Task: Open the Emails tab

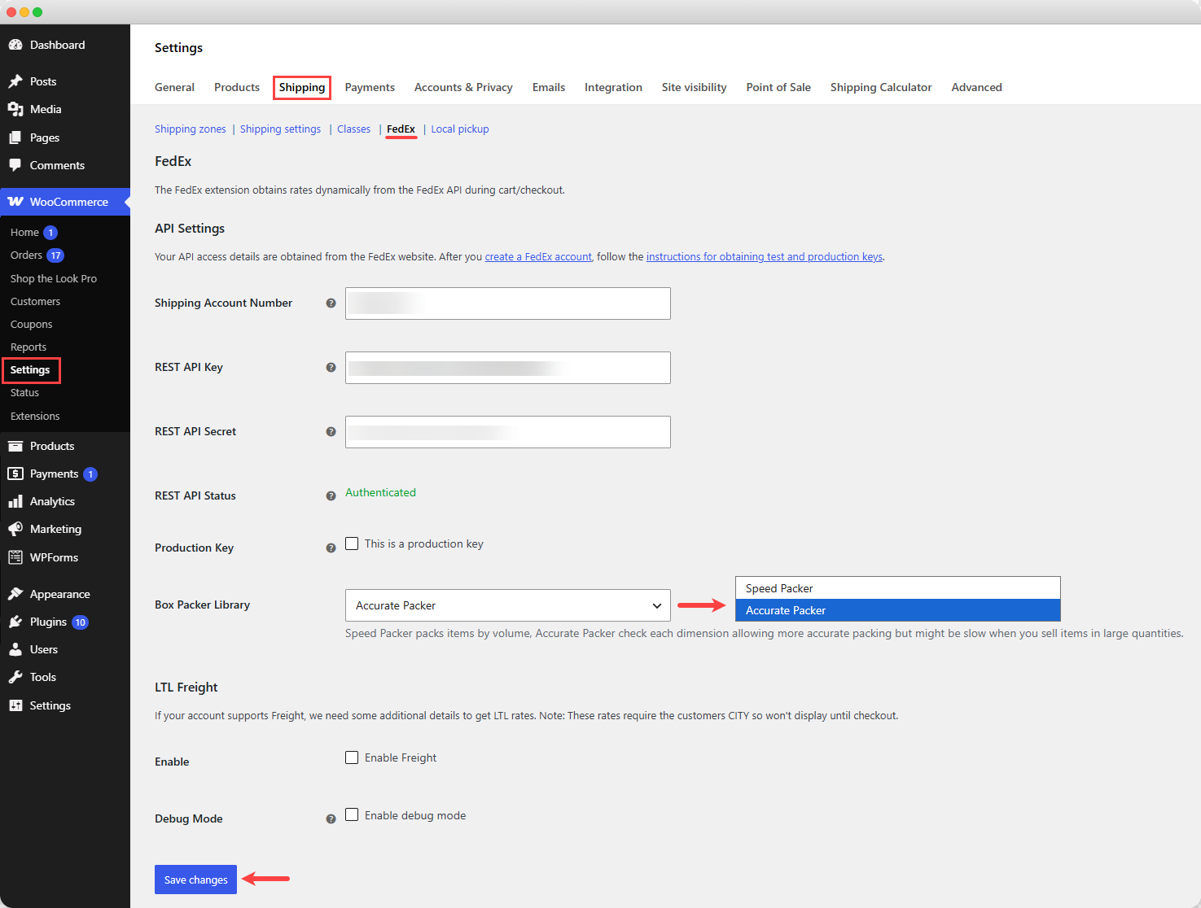Action: tap(549, 87)
